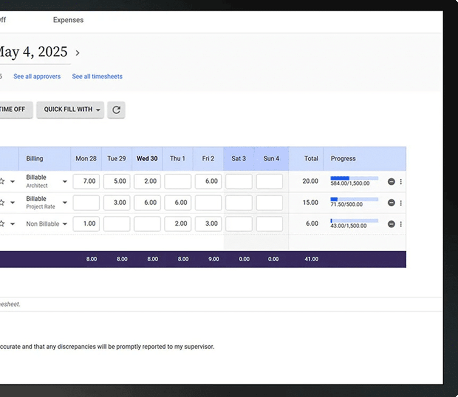458x397 pixels.
Task: Open more options for the Architect row
Action: 401,181
